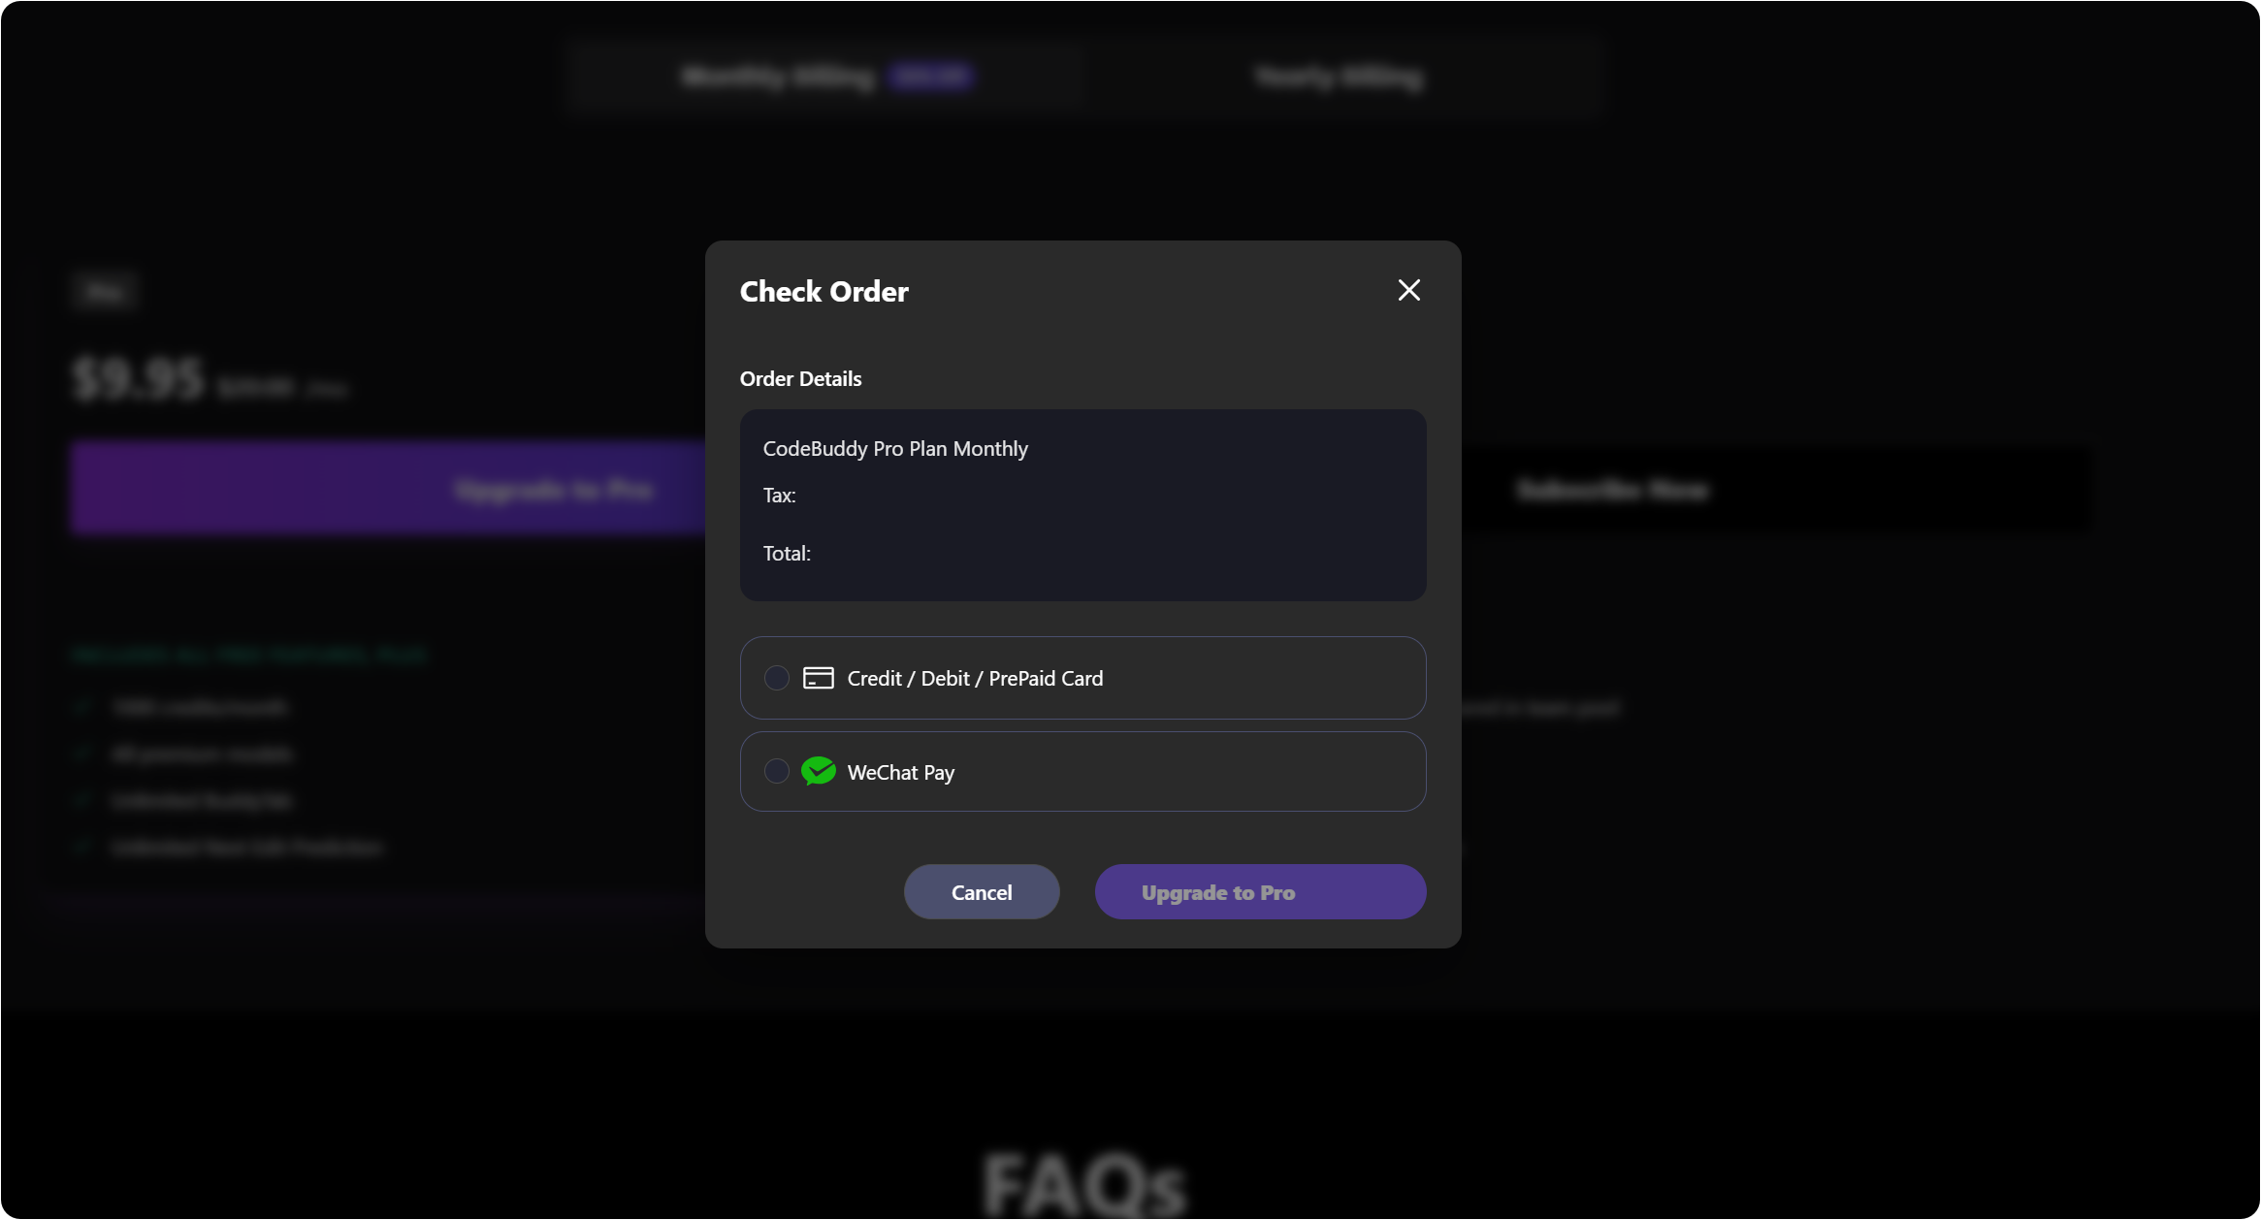Click the WeChat Pay label text
The image size is (2261, 1220).
901,772
